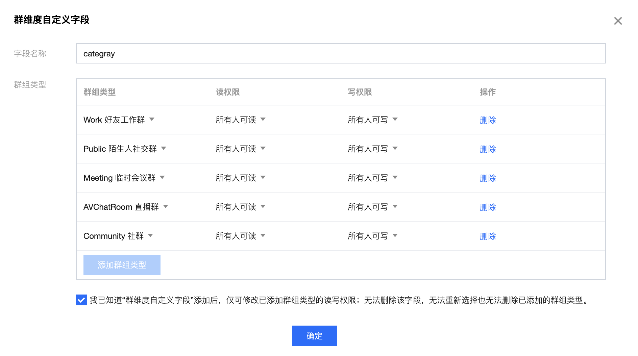Viewport: 638px width, 356px height.
Task: Remove the Community 社群 row
Action: [488, 236]
